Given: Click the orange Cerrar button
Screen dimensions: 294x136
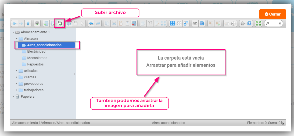Looking at the screenshot, I should click(x=273, y=14).
